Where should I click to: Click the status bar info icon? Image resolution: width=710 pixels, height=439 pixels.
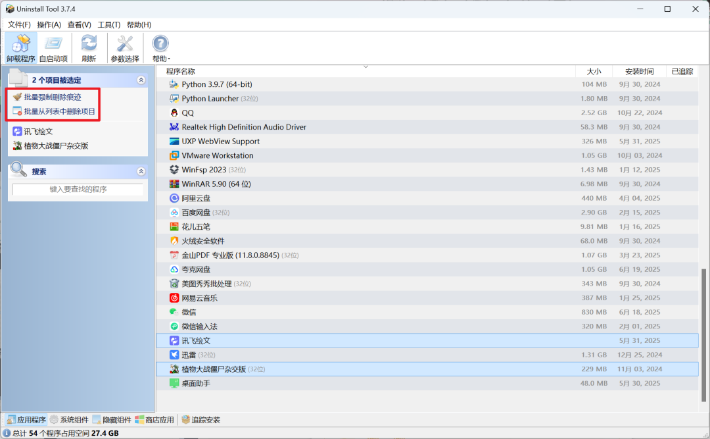coord(7,433)
